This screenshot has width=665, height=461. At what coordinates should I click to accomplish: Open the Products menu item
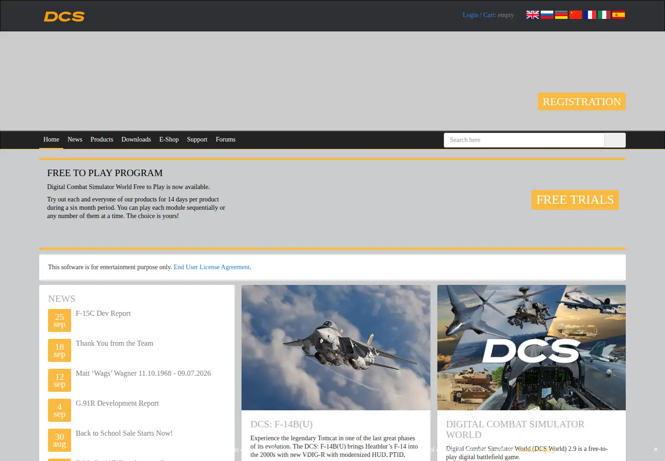[102, 139]
